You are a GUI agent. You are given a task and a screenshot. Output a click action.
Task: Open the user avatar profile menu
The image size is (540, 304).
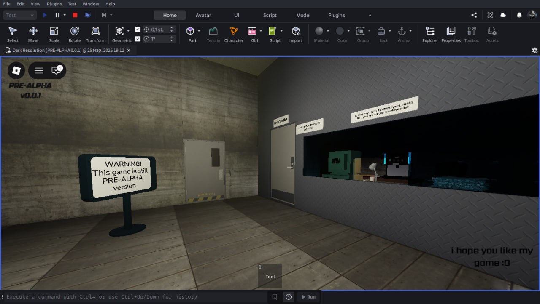(532, 15)
